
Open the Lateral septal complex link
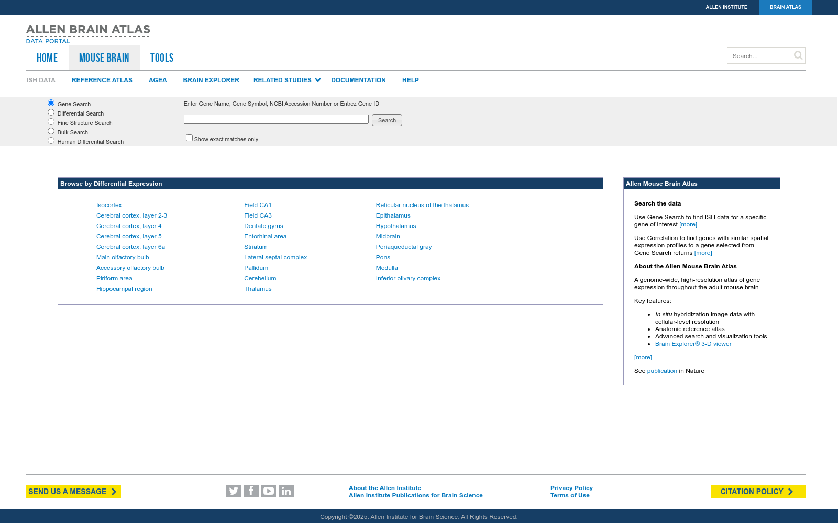click(x=275, y=257)
